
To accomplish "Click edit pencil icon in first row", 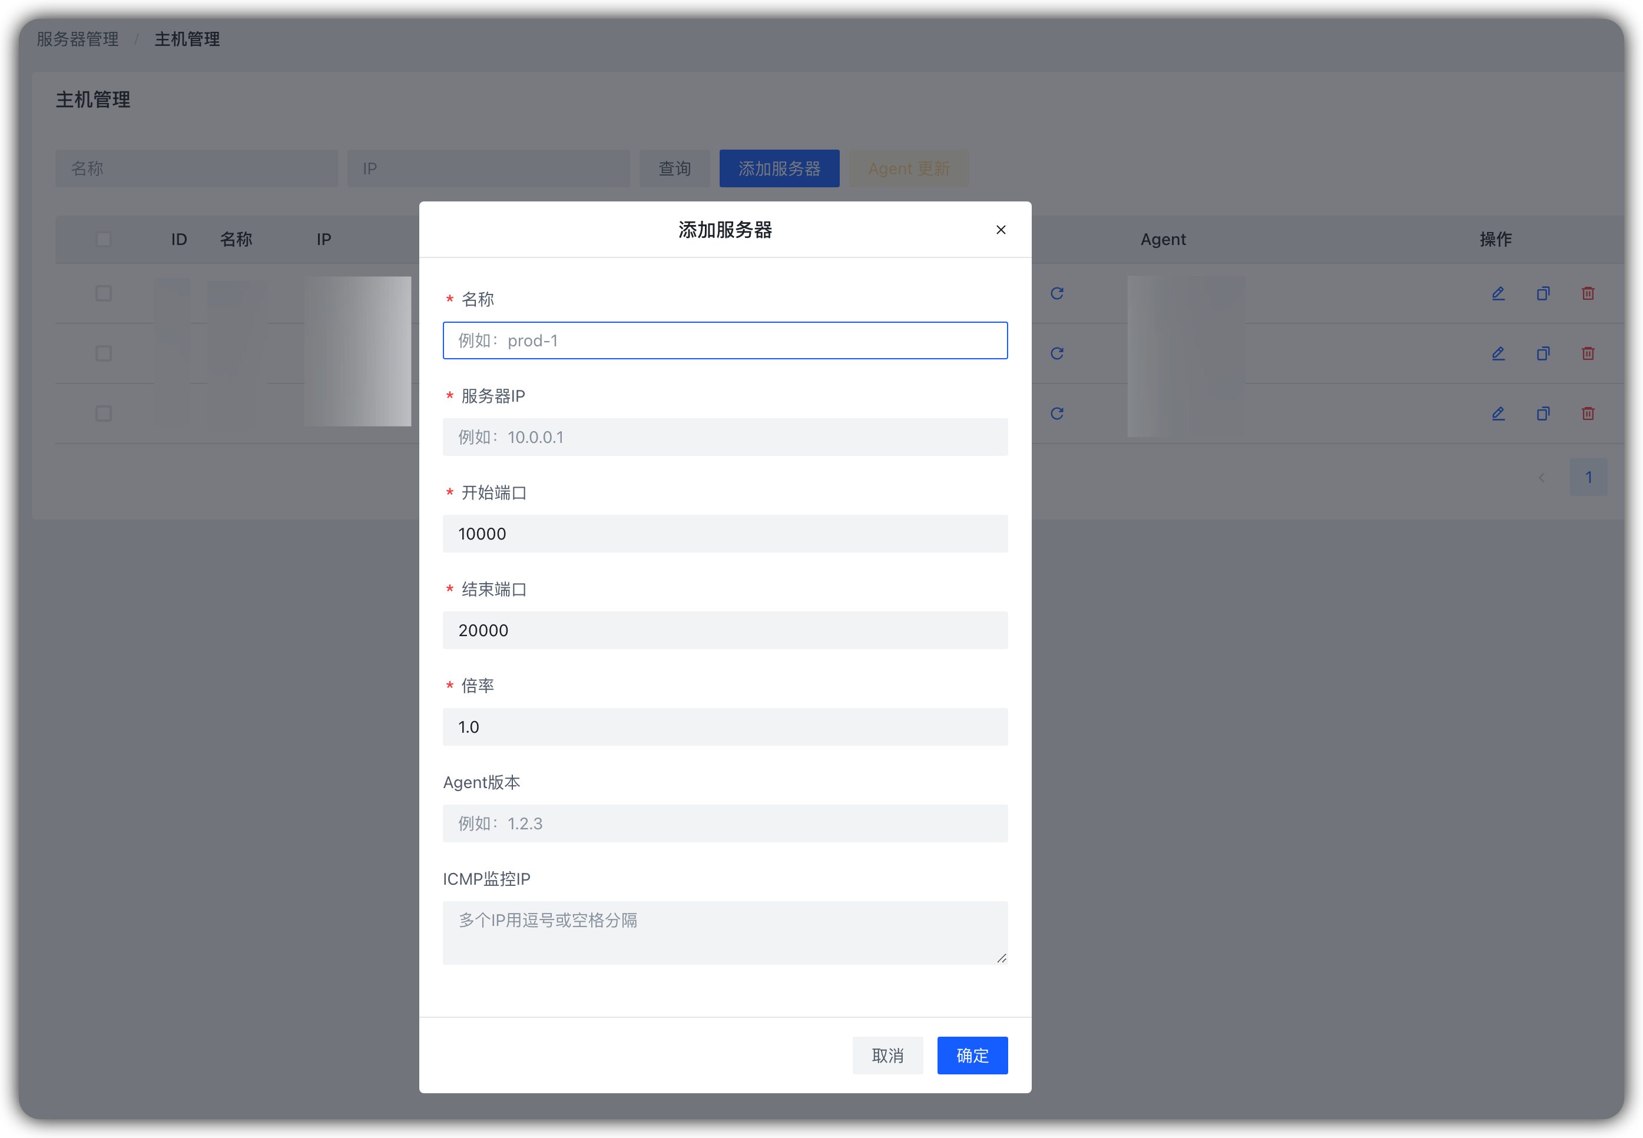I will (1498, 293).
